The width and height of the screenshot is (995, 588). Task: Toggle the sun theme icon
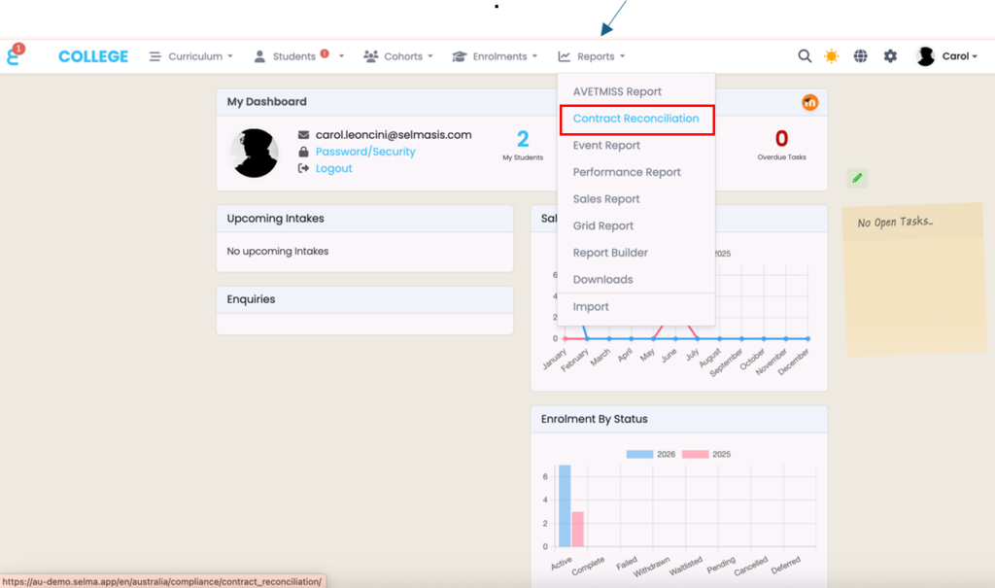pyautogui.click(x=831, y=56)
